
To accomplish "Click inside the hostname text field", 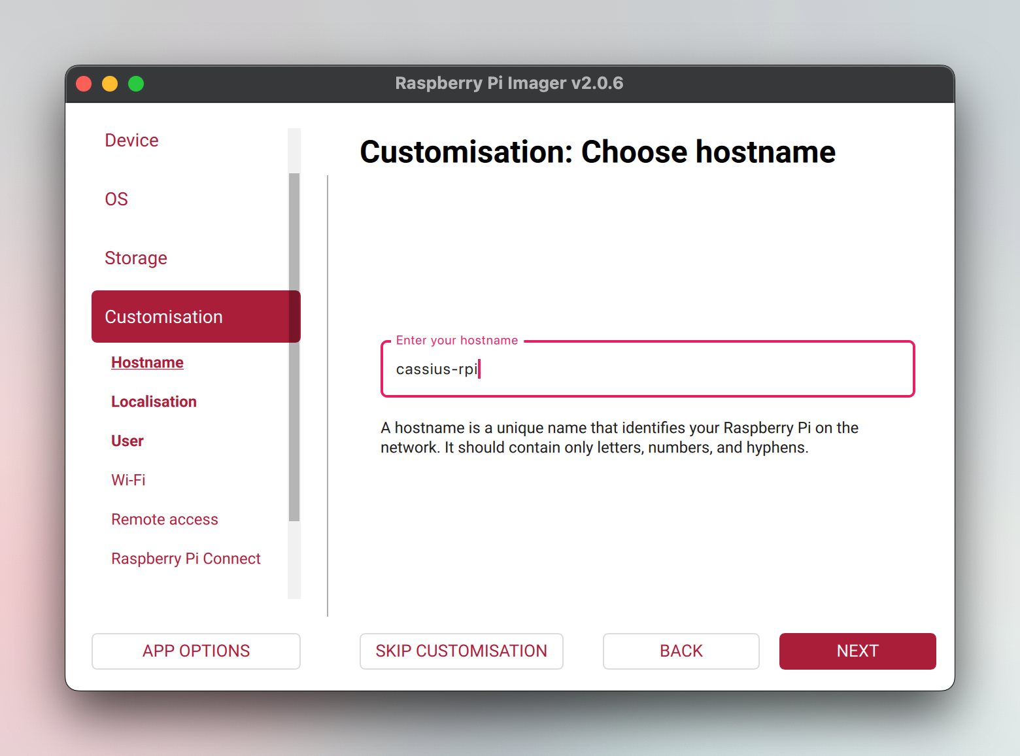I will pyautogui.click(x=647, y=369).
